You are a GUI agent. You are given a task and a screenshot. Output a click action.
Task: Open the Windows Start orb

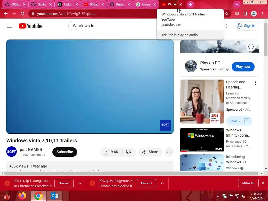coord(7,196)
